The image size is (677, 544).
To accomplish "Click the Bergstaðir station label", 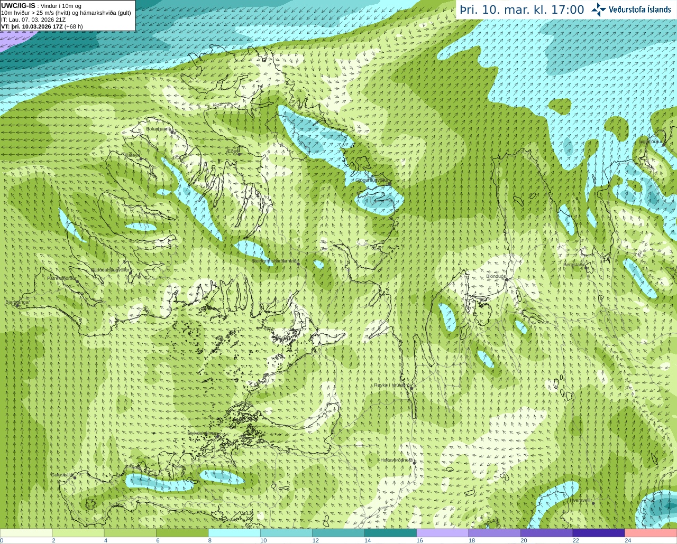I will coord(575,265).
